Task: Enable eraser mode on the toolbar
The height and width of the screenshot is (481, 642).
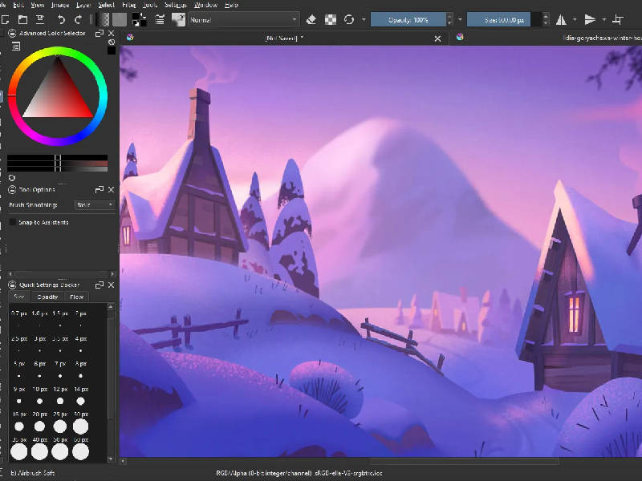Action: point(311,18)
